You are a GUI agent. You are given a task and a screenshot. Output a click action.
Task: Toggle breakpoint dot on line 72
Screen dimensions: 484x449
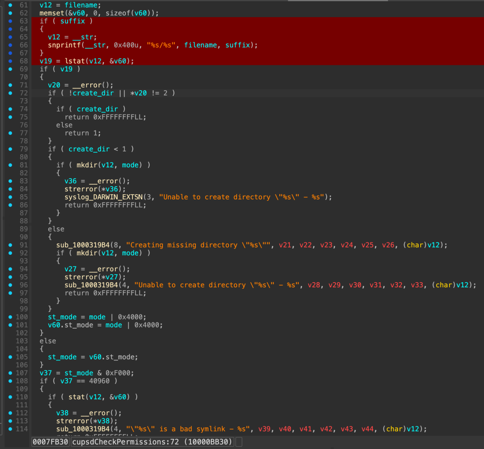10,93
